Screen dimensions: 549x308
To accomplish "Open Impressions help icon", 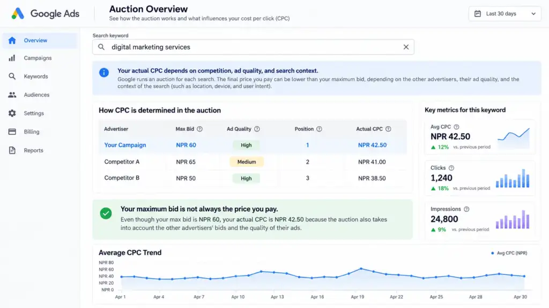I will pos(466,209).
